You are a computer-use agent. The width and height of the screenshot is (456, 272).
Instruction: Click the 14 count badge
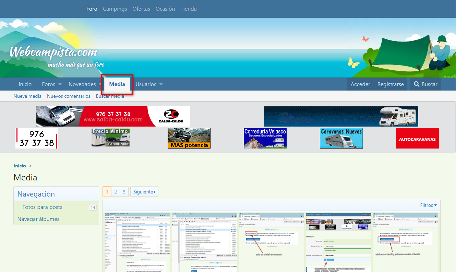click(93, 207)
